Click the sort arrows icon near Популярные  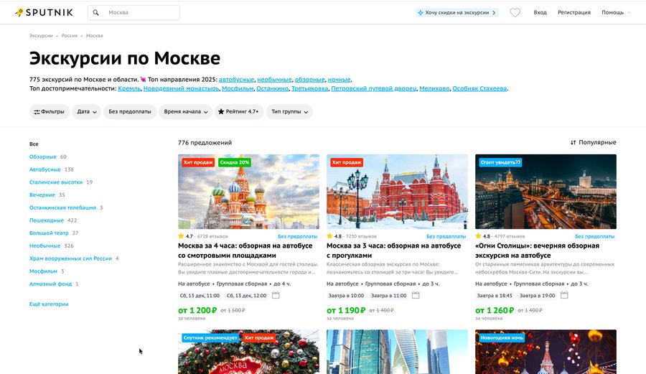click(573, 143)
